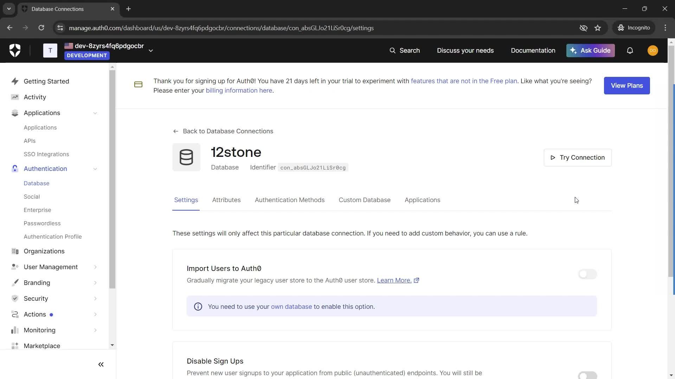Image resolution: width=675 pixels, height=379 pixels.
Task: Open the browser three-dot menu
Action: [x=665, y=28]
